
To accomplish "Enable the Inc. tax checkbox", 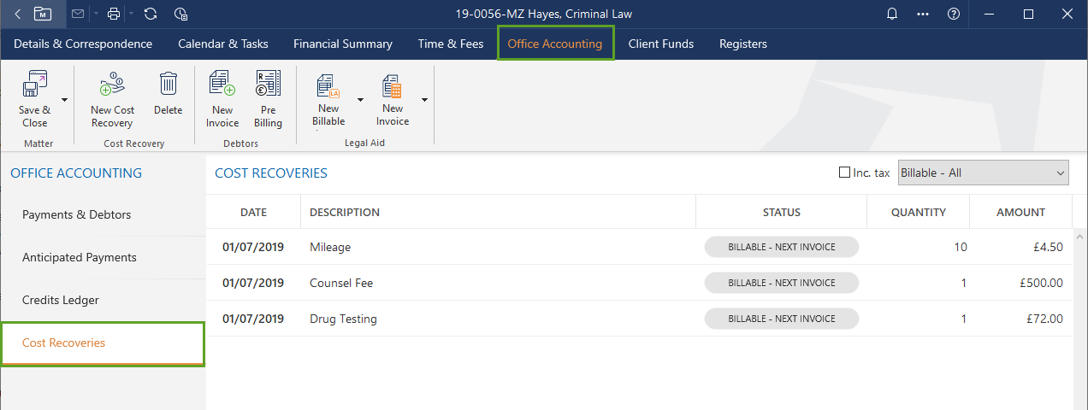I will pos(845,173).
